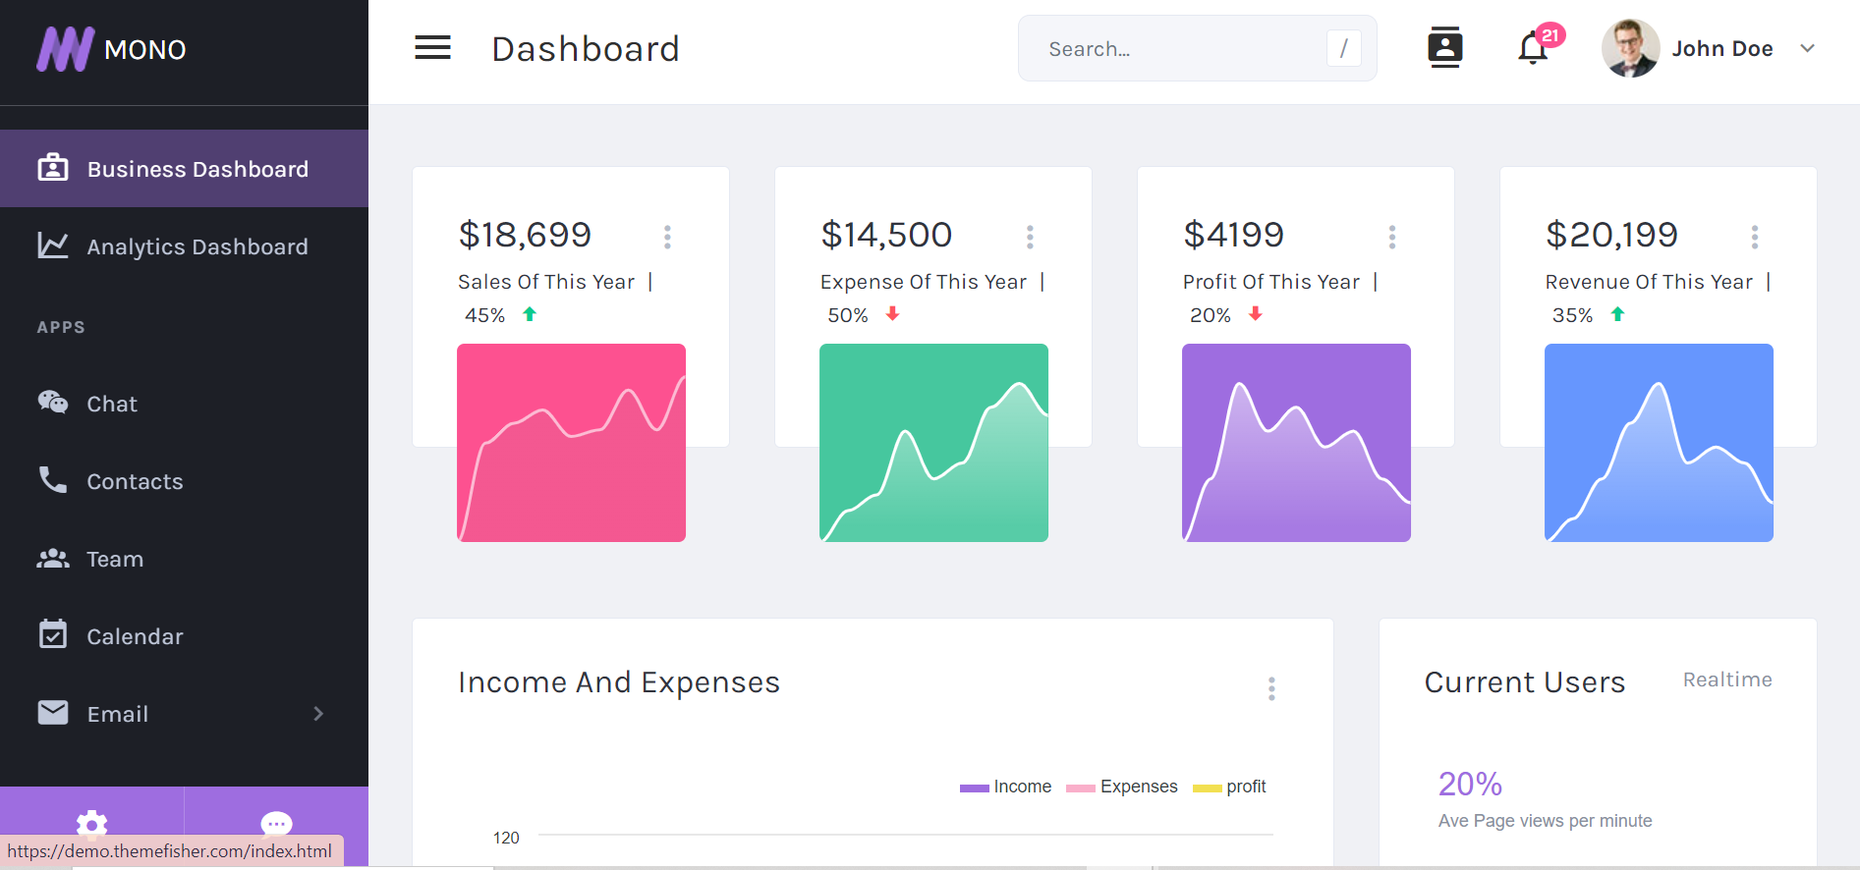Open settings gear at sidebar bottom

pyautogui.click(x=91, y=823)
